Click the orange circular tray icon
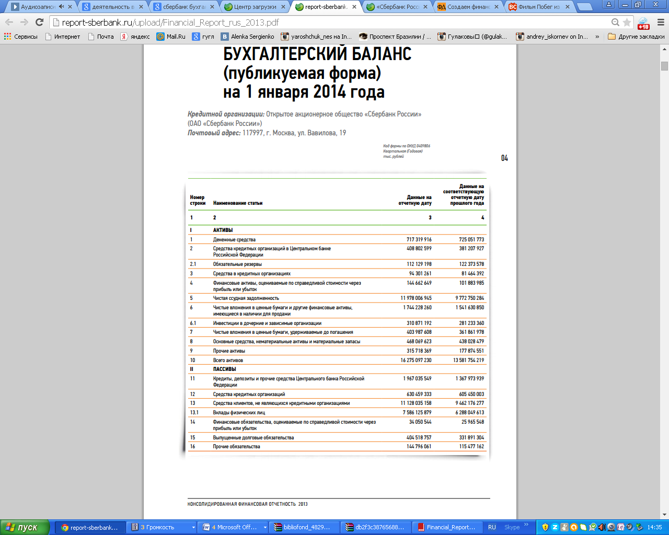This screenshot has width=669, height=535. 574,527
